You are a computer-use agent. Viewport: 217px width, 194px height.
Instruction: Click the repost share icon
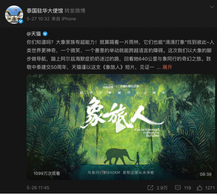(150, 188)
